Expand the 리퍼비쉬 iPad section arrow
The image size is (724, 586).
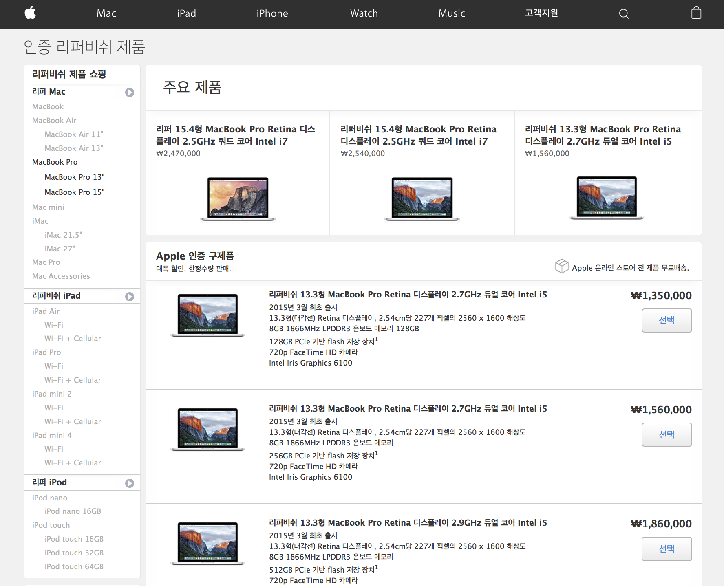click(x=130, y=296)
